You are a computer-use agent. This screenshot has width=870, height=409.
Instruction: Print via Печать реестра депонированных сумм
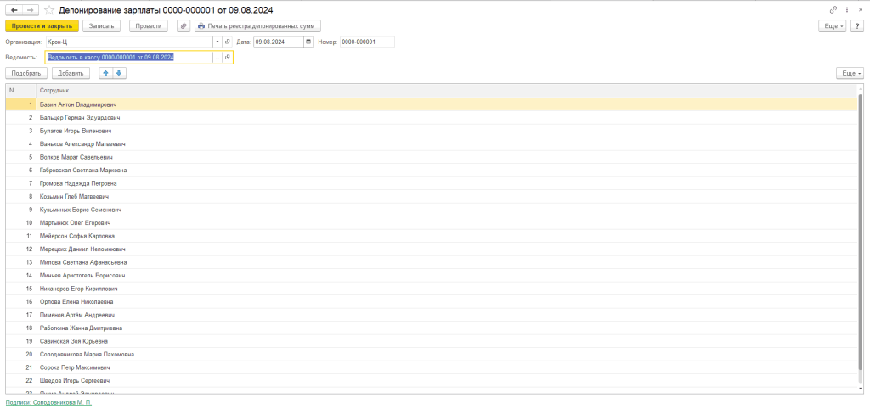(x=247, y=26)
